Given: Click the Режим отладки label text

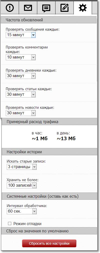Looking at the screenshot, I should pyautogui.click(x=27, y=224).
